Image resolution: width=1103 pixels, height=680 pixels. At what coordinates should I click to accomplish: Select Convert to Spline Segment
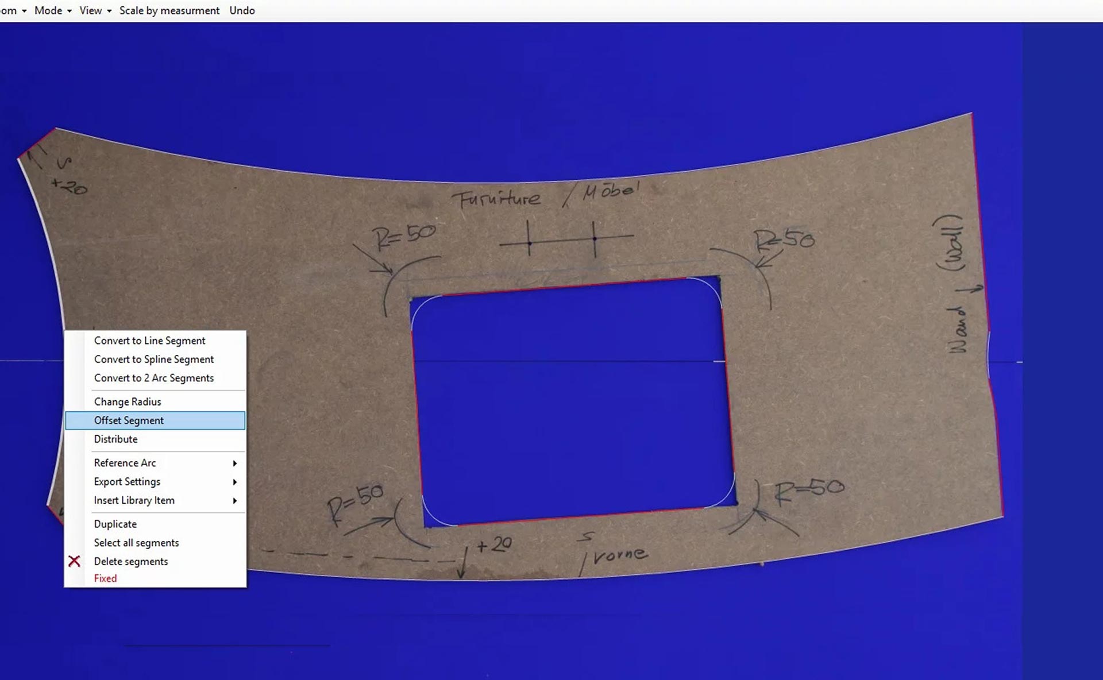(153, 360)
